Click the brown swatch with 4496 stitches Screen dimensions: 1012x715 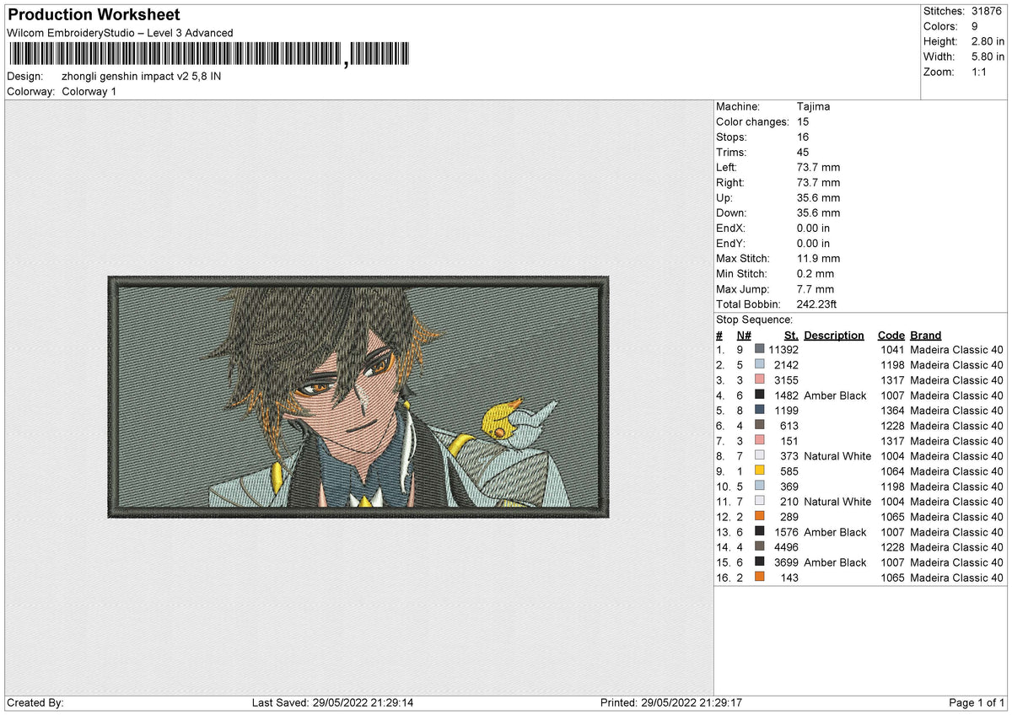[760, 547]
